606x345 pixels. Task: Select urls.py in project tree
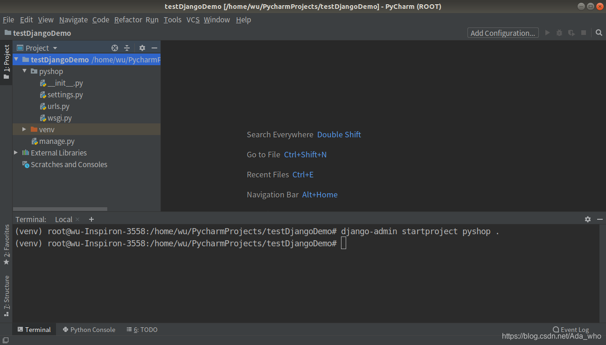[55, 106]
